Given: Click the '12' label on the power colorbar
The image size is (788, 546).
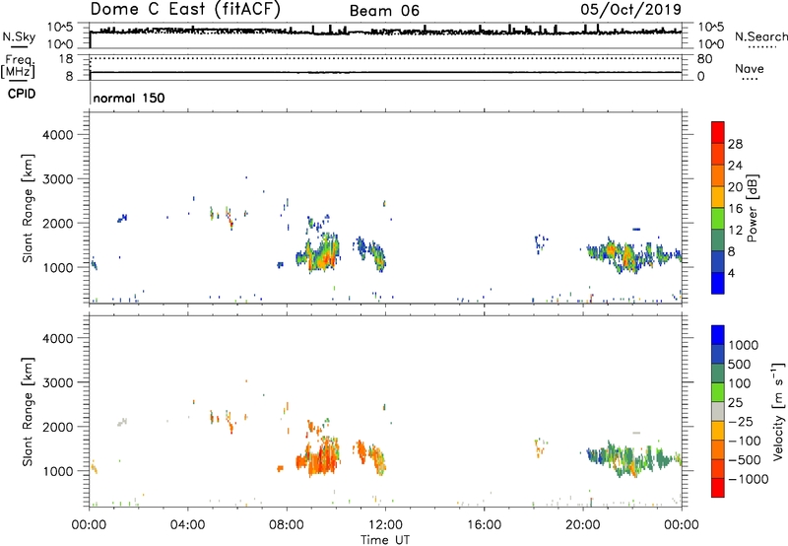Looking at the screenshot, I should click(735, 231).
